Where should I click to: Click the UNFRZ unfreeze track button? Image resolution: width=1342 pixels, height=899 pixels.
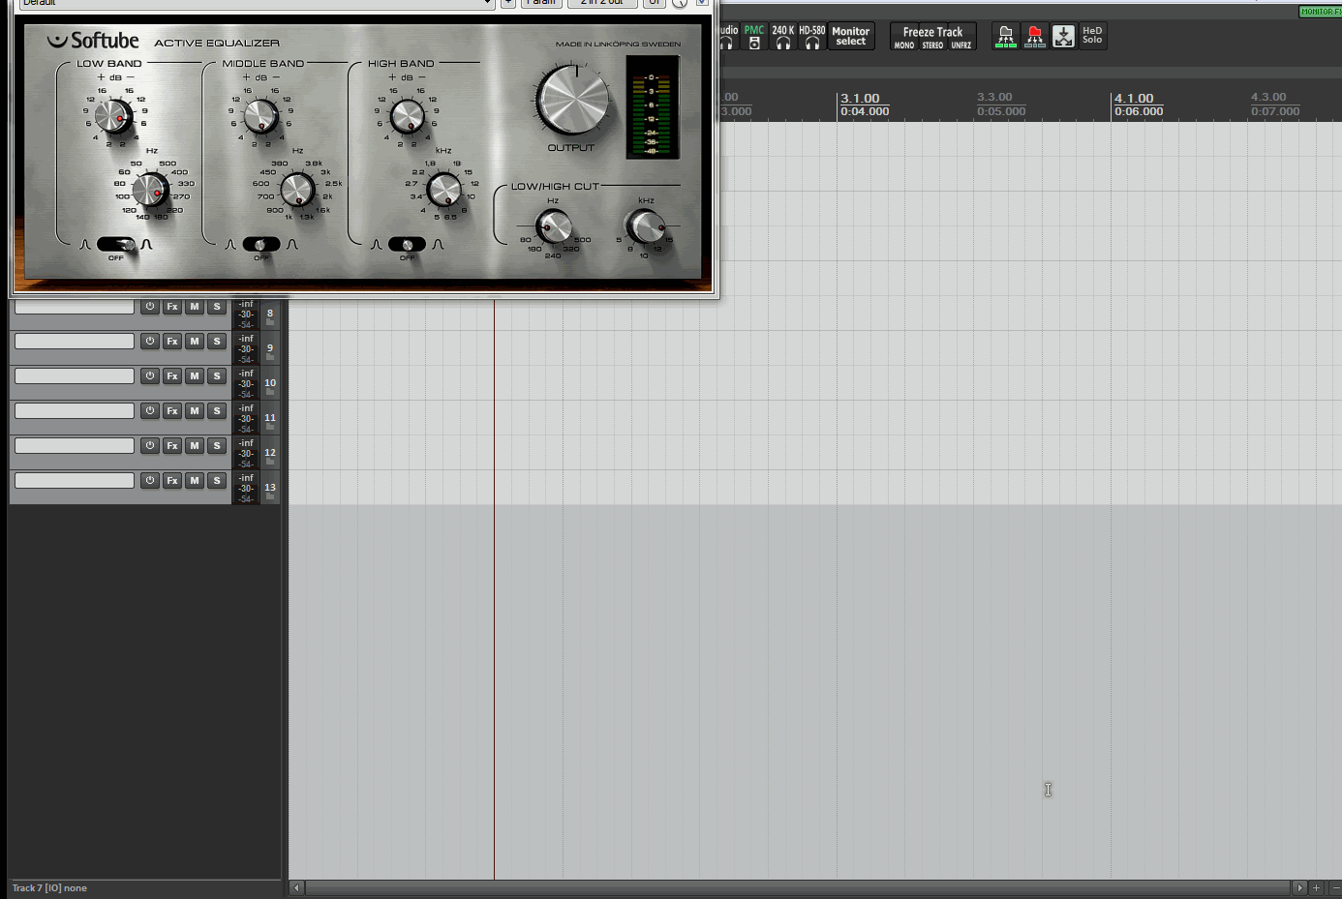(961, 45)
